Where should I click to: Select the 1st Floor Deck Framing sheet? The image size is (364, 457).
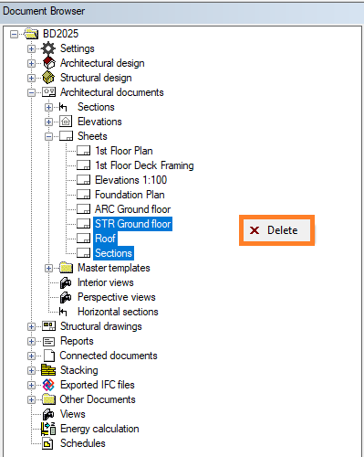pyautogui.click(x=144, y=165)
